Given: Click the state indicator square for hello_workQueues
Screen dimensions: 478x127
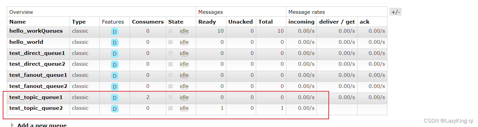Looking at the screenshot, I should click(x=171, y=31).
